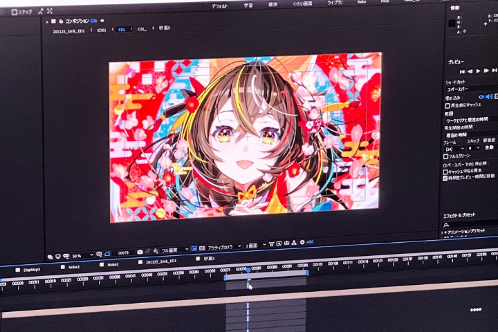The height and width of the screenshot is (332, 498).
Task: Switch to the Noise1 timeline tab
Action: tap(74, 267)
